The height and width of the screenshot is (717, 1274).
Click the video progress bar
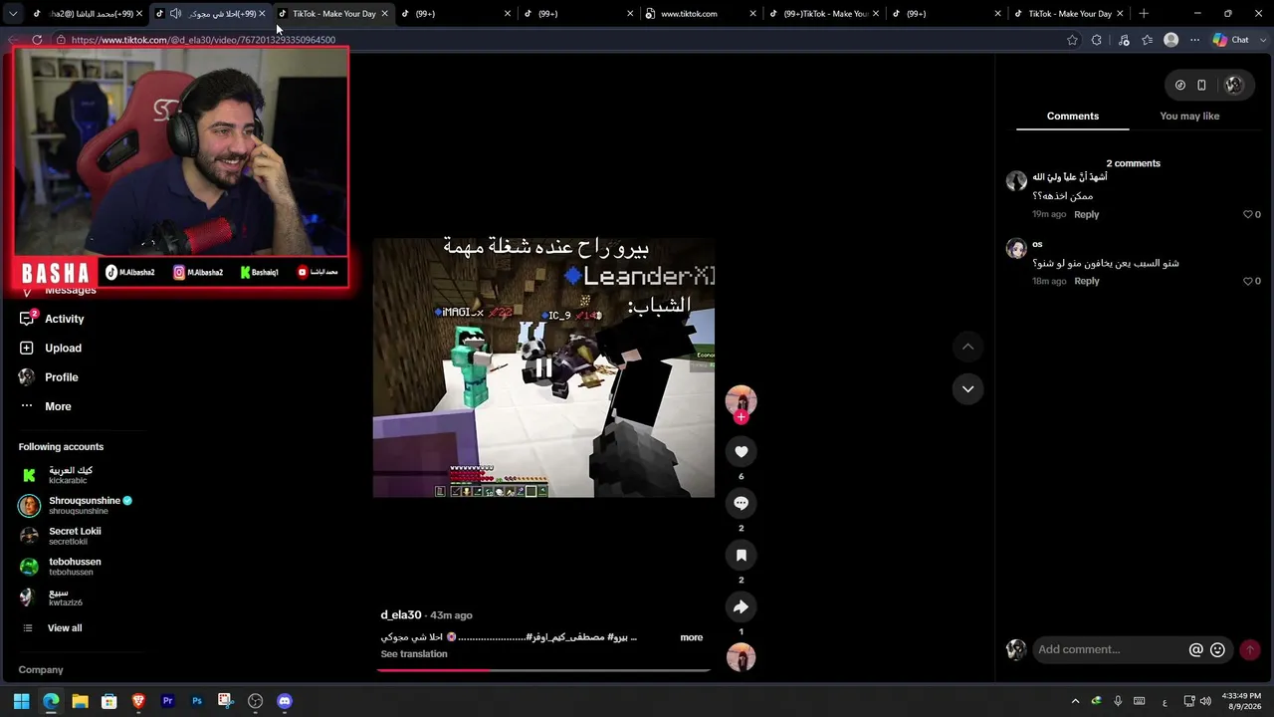[543, 670]
